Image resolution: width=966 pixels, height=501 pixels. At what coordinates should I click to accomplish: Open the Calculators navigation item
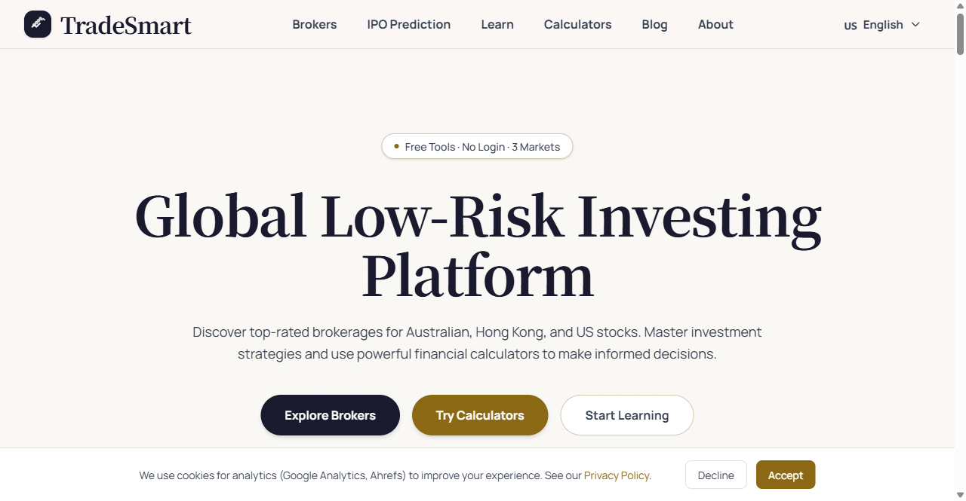coord(577,24)
